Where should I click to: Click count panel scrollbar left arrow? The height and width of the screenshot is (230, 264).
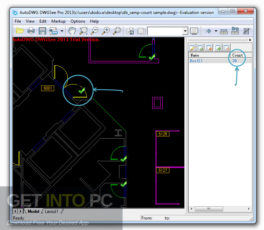tap(191, 209)
